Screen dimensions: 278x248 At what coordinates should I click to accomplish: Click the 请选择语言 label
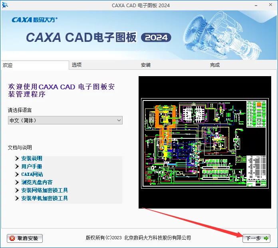point(20,110)
